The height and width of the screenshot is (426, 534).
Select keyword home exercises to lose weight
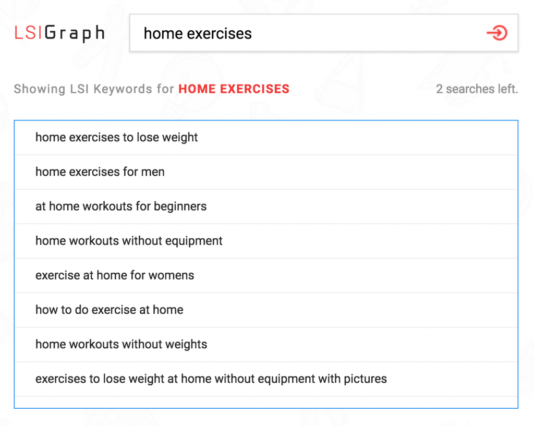(116, 137)
